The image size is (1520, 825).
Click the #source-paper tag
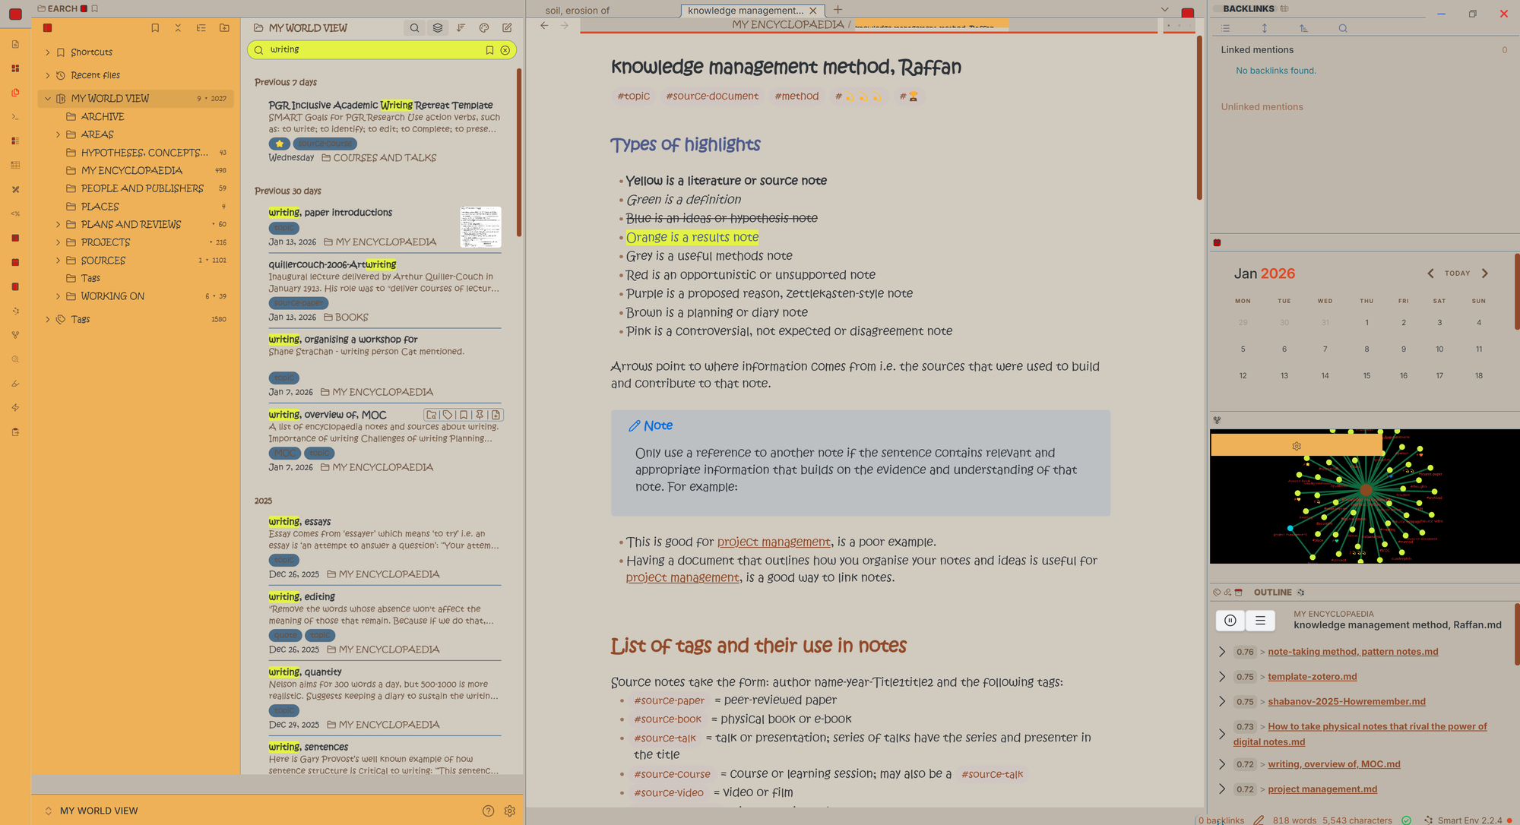pyautogui.click(x=670, y=700)
